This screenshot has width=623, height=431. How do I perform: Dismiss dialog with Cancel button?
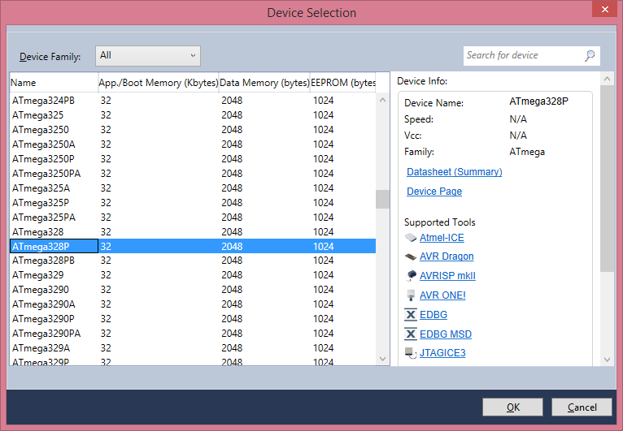pos(582,407)
